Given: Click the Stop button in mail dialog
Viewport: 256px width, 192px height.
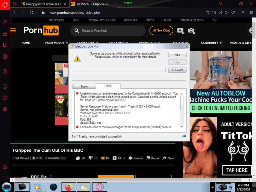Looking at the screenshot, I should click(x=177, y=62).
